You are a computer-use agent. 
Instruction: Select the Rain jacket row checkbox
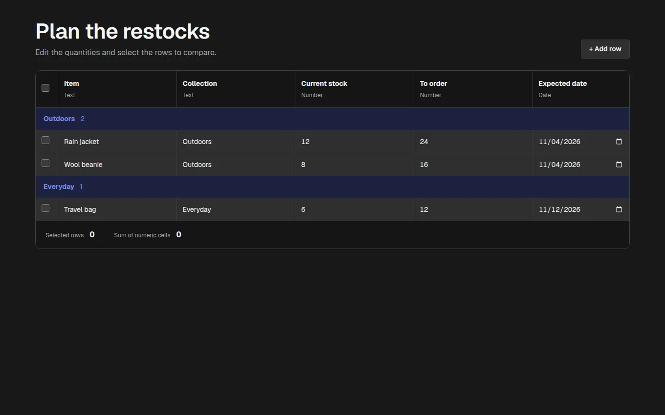point(45,140)
